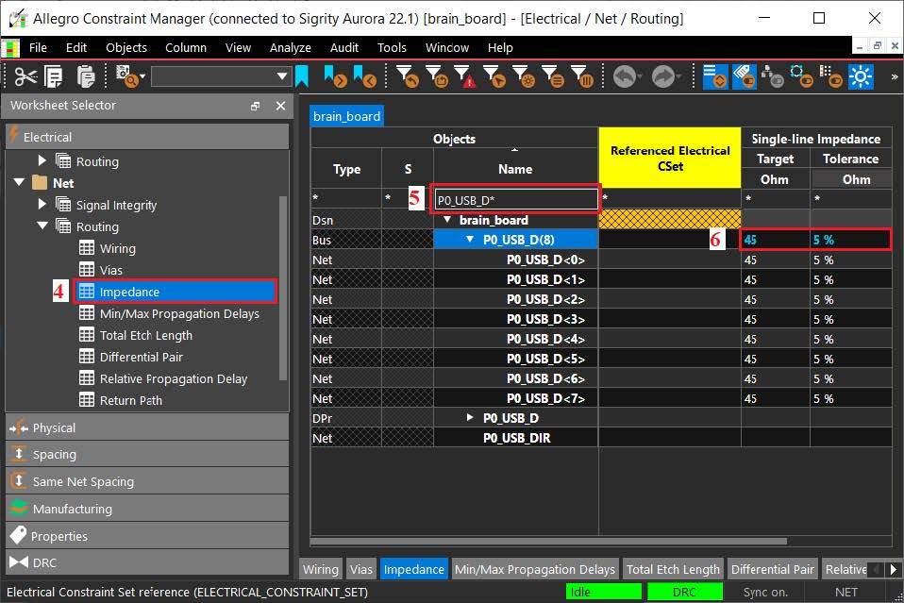Open the Edit menu
Image resolution: width=904 pixels, height=603 pixels.
click(76, 48)
